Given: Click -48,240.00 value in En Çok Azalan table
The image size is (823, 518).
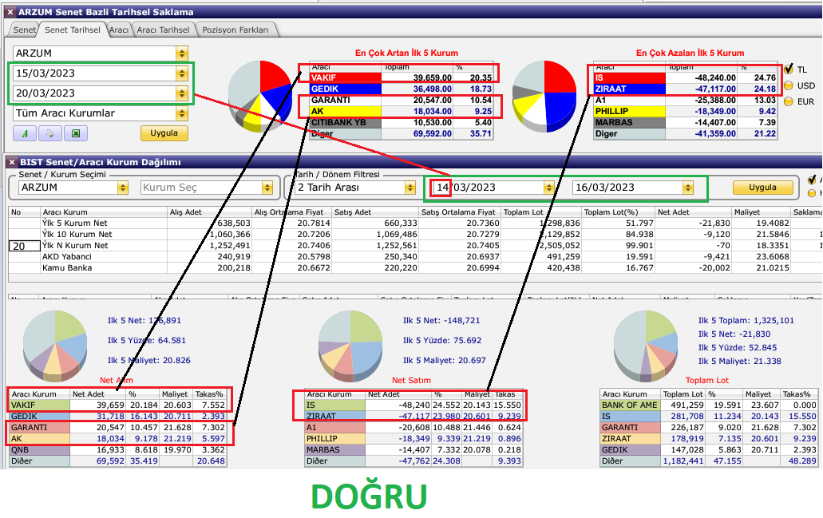Looking at the screenshot, I should [715, 77].
